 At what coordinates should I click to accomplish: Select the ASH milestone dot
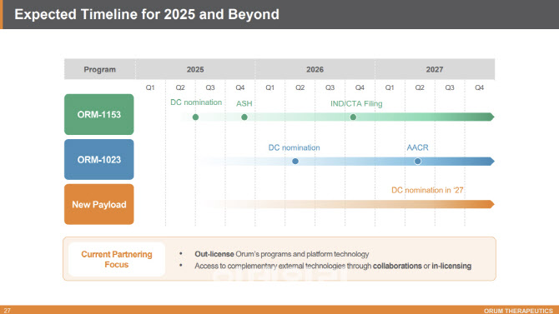[x=244, y=117]
